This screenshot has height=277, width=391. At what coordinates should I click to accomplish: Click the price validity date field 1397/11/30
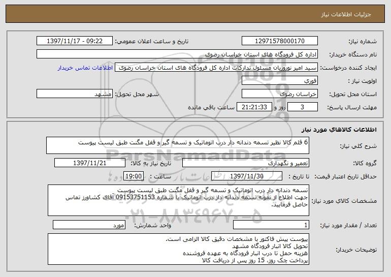247,176
